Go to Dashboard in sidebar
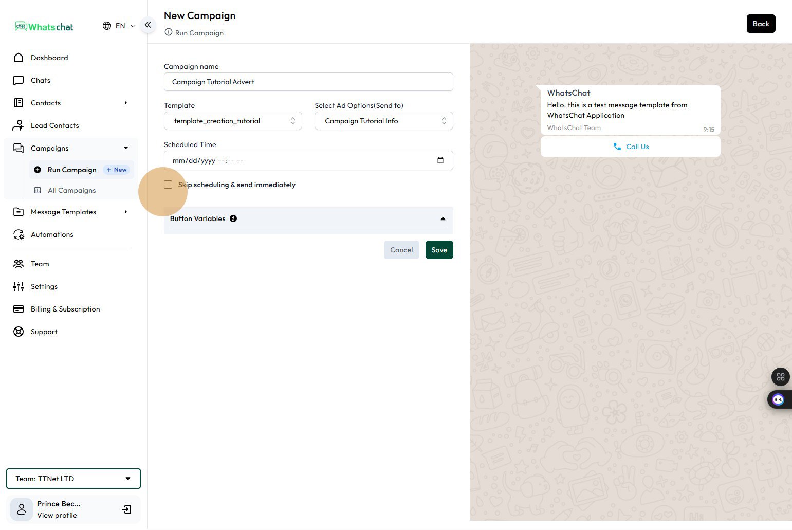792x530 pixels. [x=49, y=58]
